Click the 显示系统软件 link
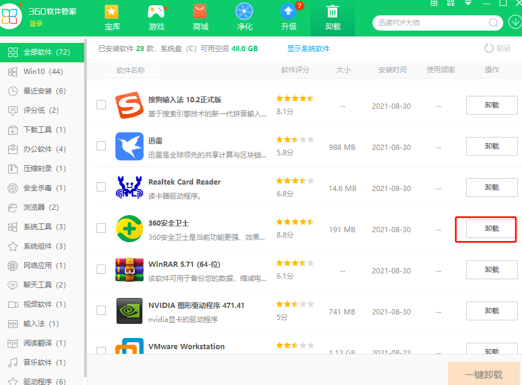The image size is (522, 385). [x=308, y=49]
